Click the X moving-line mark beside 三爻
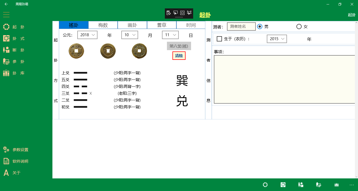Viewport: 358px width, 191px height. coord(91,93)
